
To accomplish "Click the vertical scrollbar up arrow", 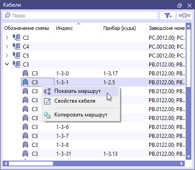I will [x=188, y=26].
